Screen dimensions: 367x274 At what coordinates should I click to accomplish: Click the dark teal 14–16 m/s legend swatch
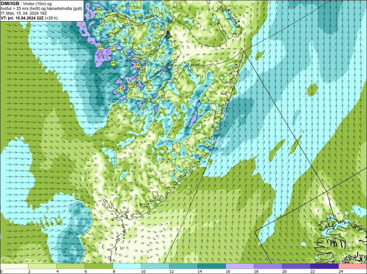pos(212,266)
